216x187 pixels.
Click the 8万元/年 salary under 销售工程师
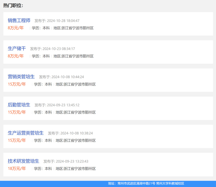click(16, 28)
